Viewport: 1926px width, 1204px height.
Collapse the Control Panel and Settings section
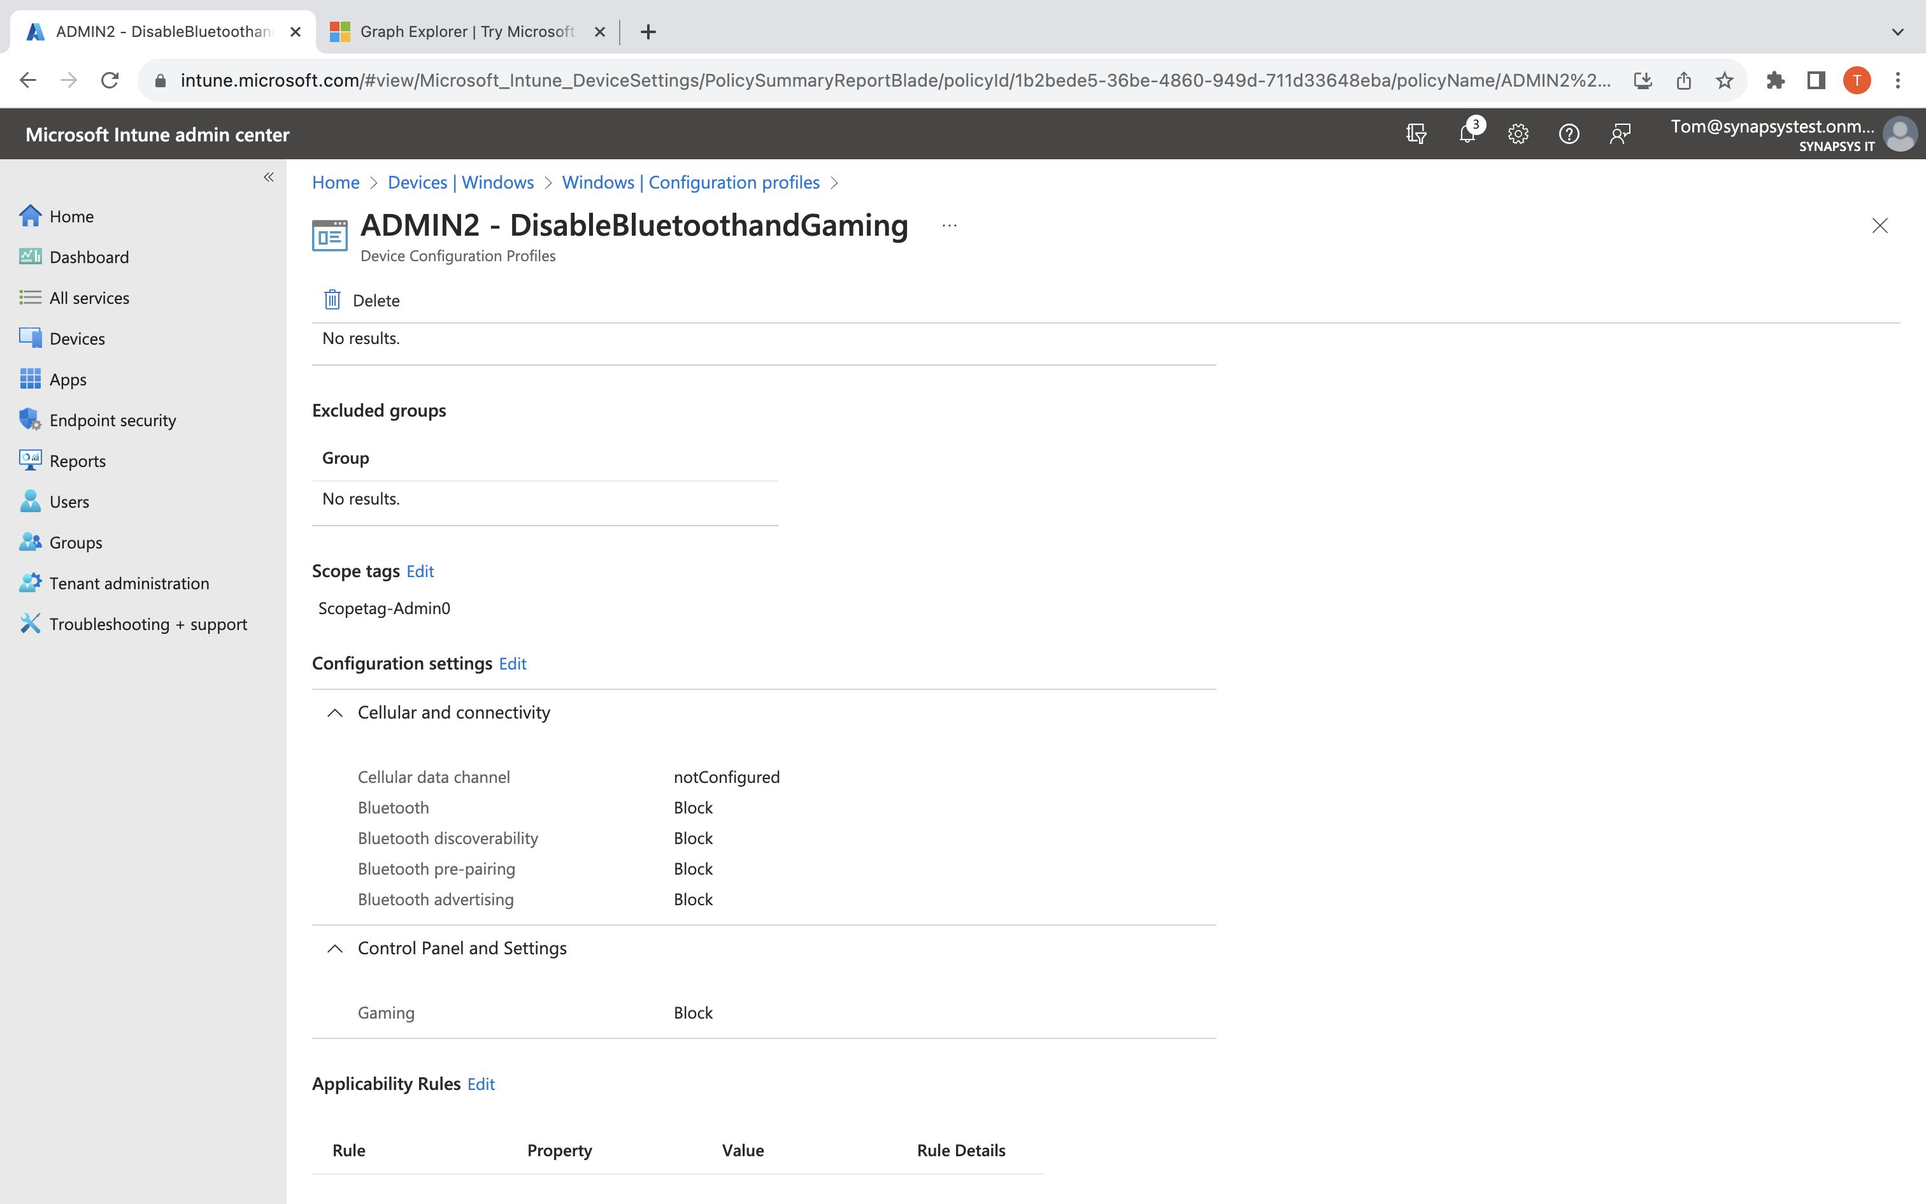[334, 949]
